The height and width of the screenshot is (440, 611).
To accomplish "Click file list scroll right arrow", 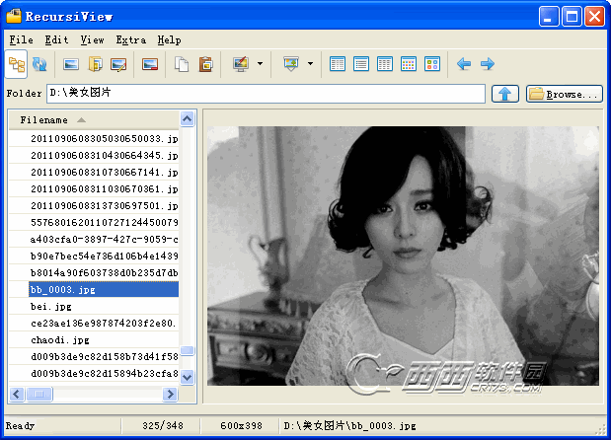I will (170, 394).
